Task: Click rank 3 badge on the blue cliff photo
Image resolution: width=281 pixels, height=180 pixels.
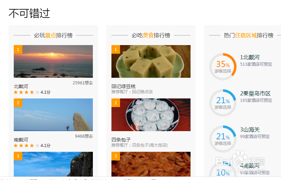Action: [x=18, y=156]
